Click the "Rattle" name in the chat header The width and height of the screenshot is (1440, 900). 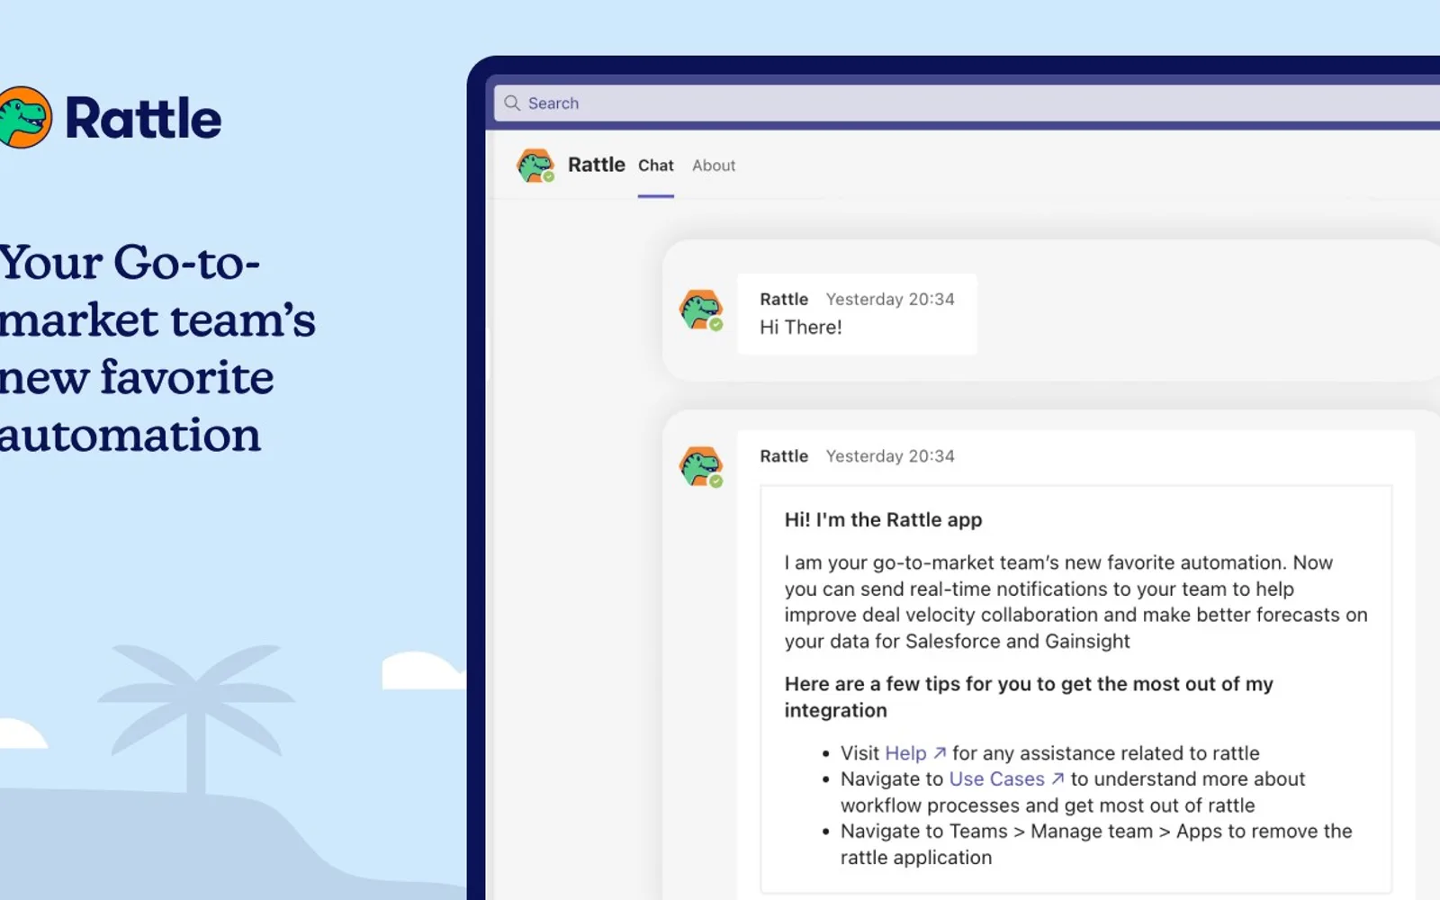(x=596, y=165)
